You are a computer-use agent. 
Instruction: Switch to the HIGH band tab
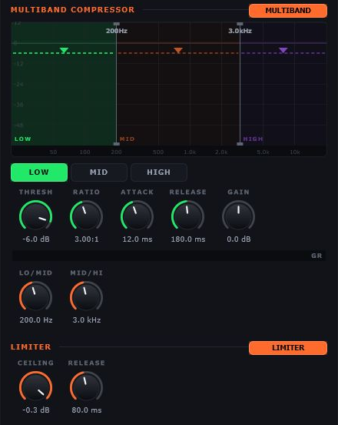(x=159, y=172)
